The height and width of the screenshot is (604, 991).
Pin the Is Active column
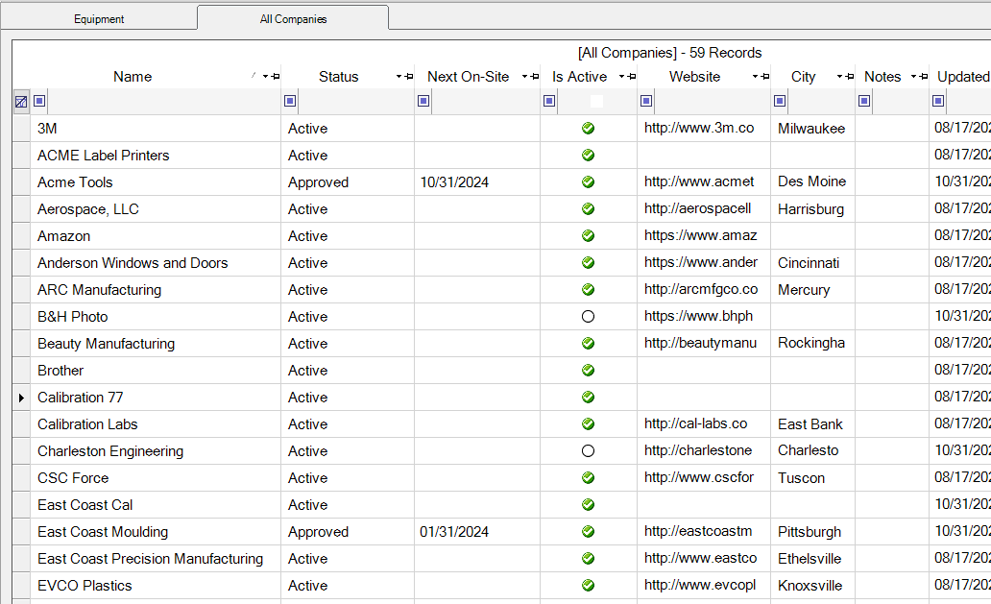click(632, 77)
